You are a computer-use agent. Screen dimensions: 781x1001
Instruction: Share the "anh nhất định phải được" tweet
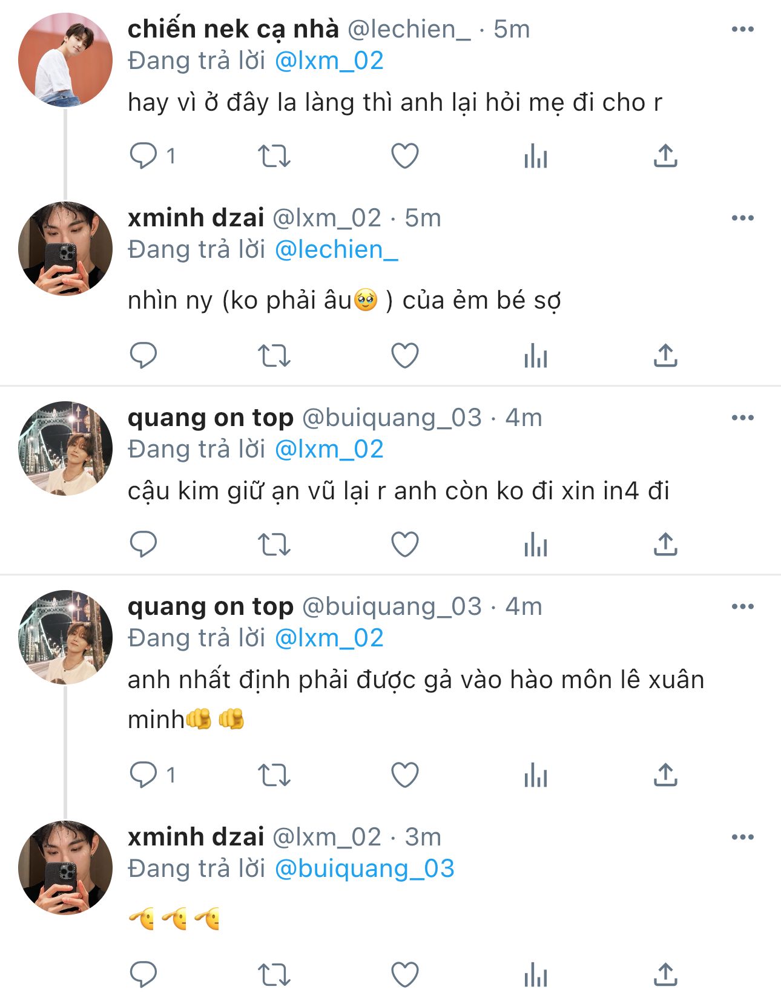click(665, 775)
